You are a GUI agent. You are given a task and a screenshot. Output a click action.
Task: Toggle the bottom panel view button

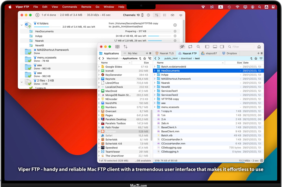click(215, 47)
